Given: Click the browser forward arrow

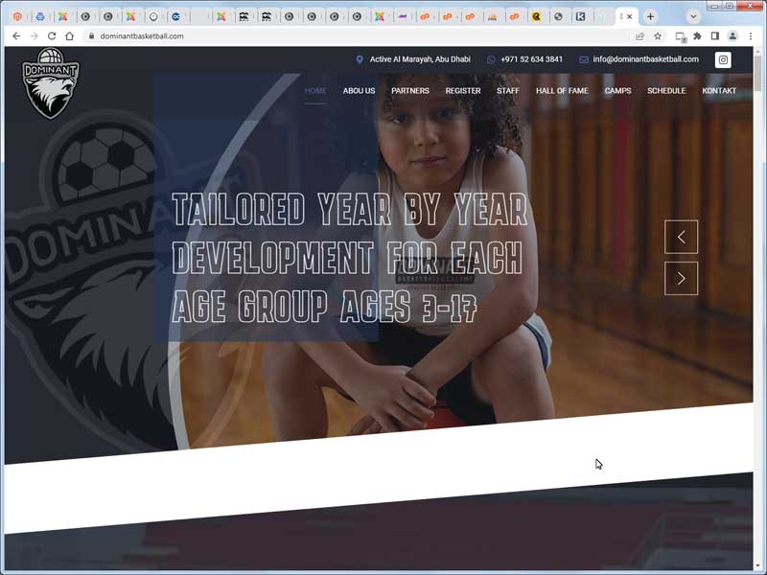Looking at the screenshot, I should coord(35,35).
